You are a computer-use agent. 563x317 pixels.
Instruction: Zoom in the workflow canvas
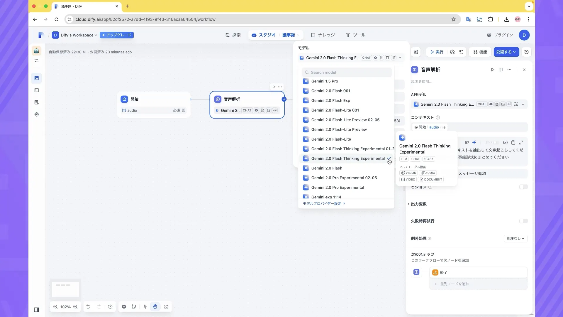click(75, 307)
